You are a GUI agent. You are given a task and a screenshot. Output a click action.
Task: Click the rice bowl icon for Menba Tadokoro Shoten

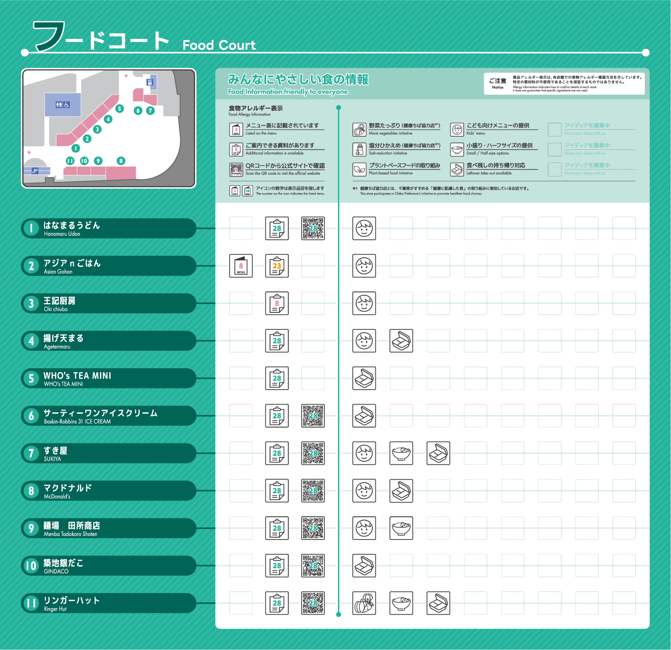pos(401,528)
